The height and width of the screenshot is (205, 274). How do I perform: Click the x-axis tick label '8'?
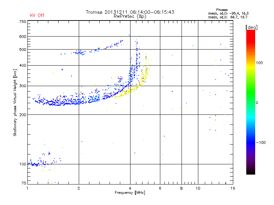click(182, 188)
